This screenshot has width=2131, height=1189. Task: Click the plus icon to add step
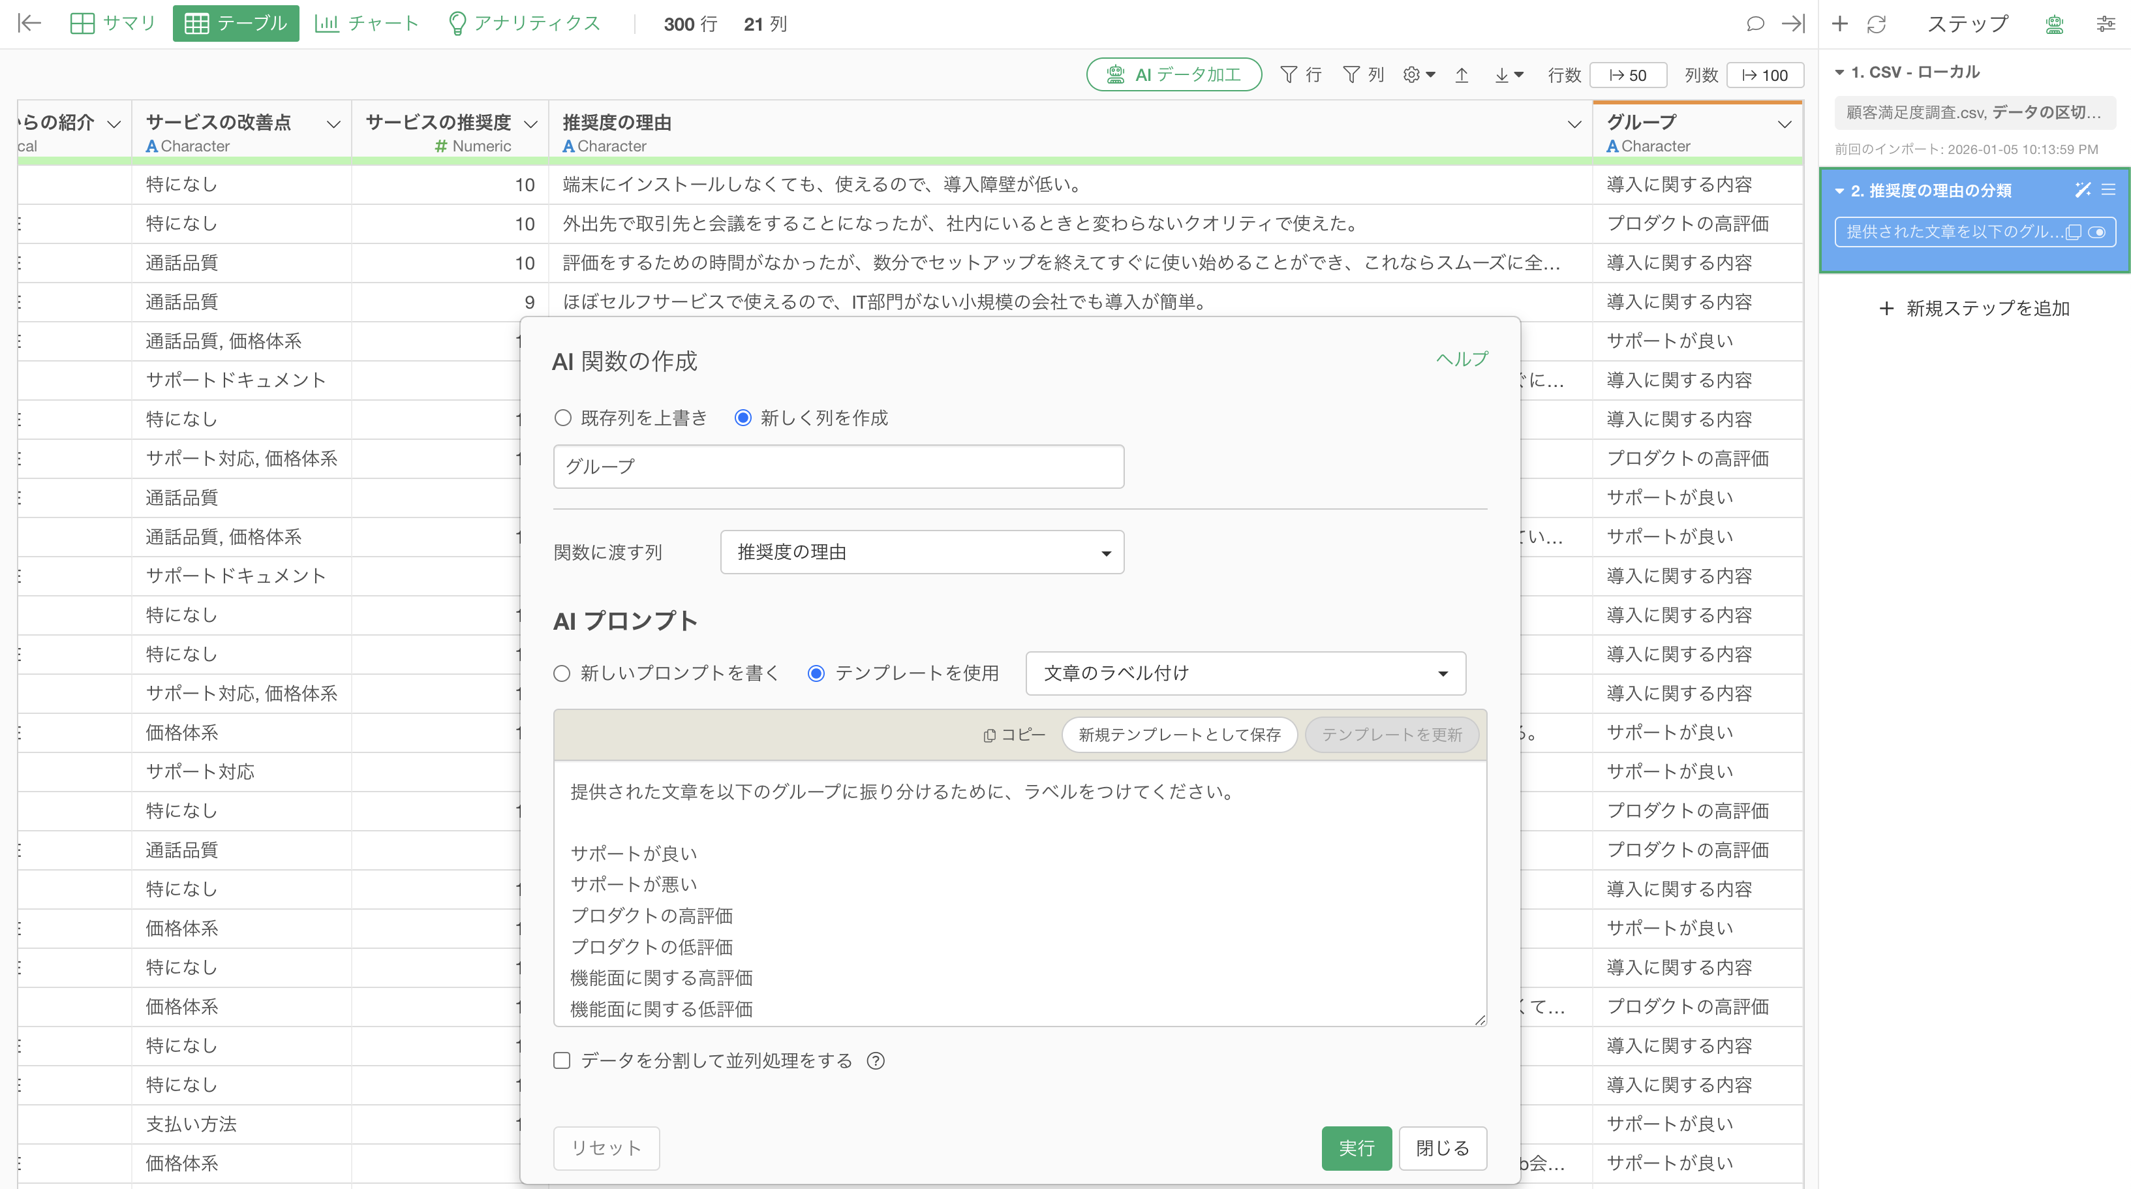click(x=1839, y=23)
